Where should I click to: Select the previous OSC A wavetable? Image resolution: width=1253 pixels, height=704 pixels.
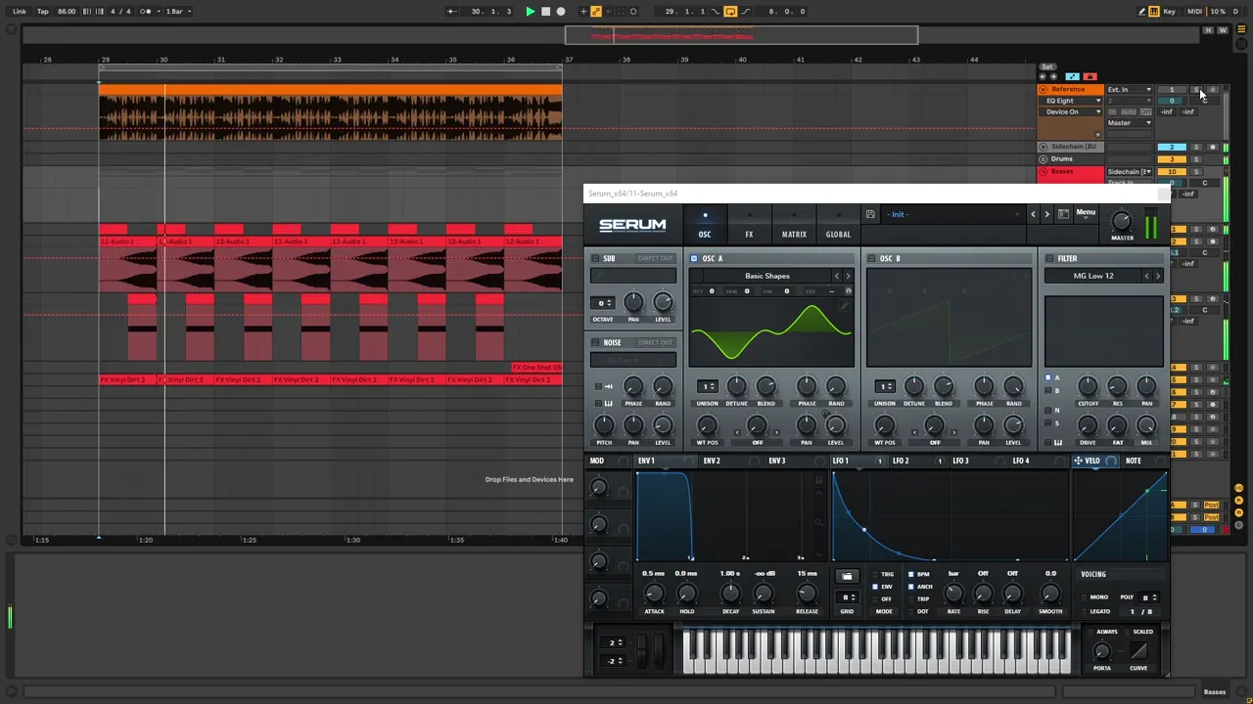tap(836, 276)
